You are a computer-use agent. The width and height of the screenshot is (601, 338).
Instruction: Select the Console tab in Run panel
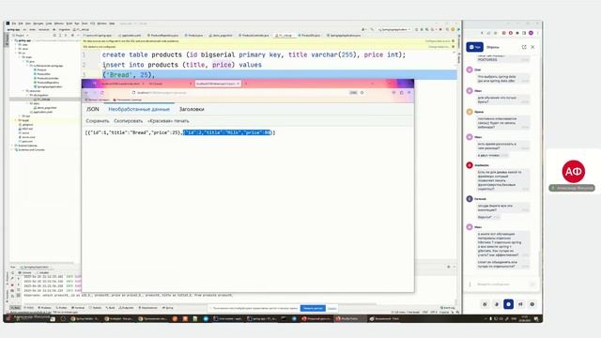point(25,272)
